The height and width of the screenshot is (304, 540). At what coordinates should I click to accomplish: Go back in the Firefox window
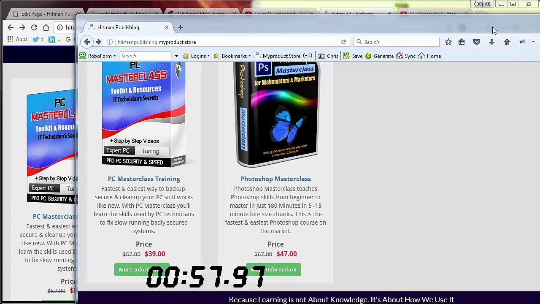(87, 42)
